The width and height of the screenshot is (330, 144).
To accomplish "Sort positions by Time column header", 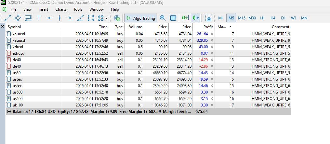I will point(86,27).
